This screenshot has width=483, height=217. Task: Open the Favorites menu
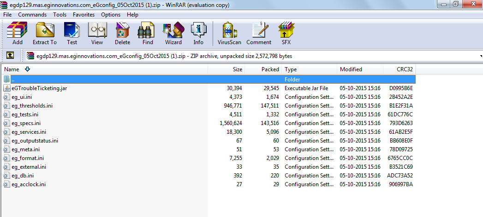point(84,15)
